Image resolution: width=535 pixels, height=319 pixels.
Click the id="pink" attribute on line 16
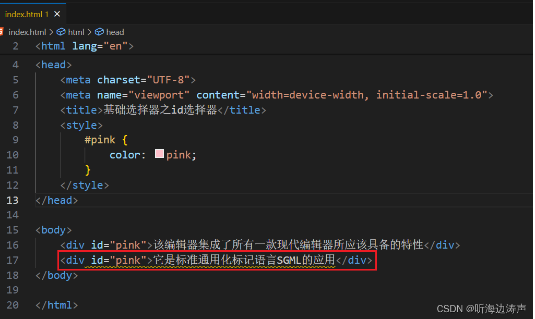120,245
